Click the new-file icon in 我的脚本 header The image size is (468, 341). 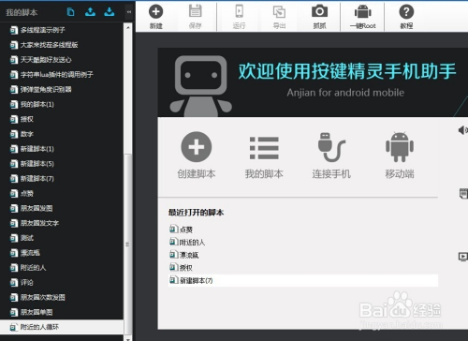(x=71, y=12)
